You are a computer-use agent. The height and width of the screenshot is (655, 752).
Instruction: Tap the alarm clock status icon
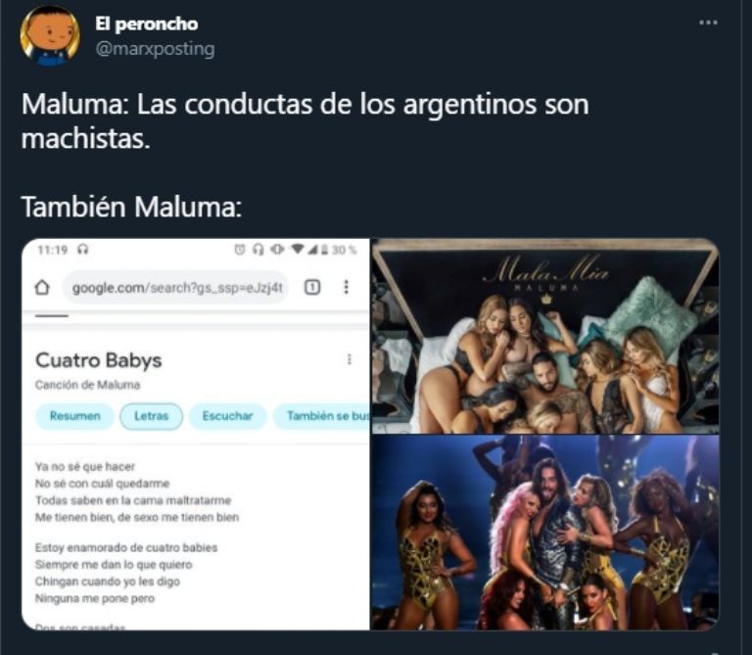point(239,250)
